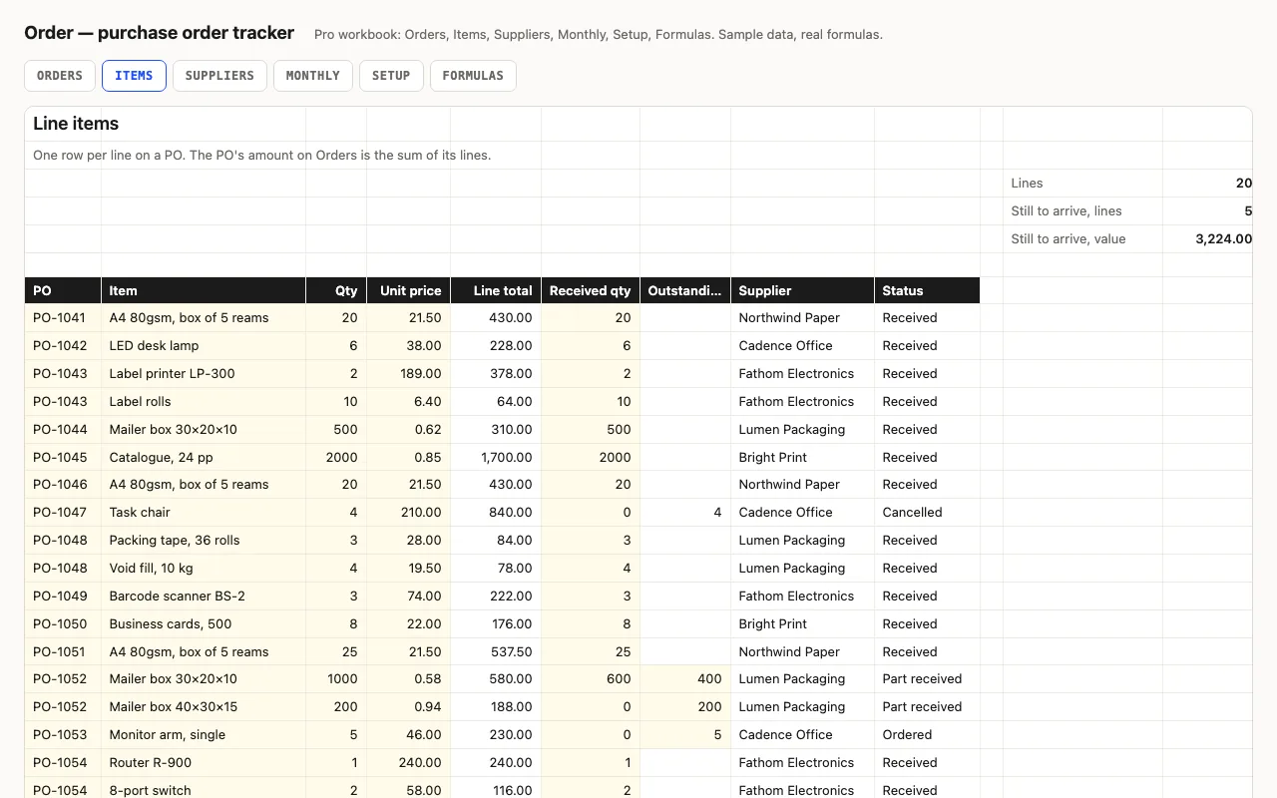This screenshot has height=798, width=1277.
Task: Click the Catalogue, 24 pp cell
Action: tap(204, 458)
